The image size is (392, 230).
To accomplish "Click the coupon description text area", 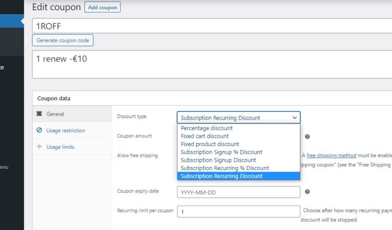I will tap(212, 64).
